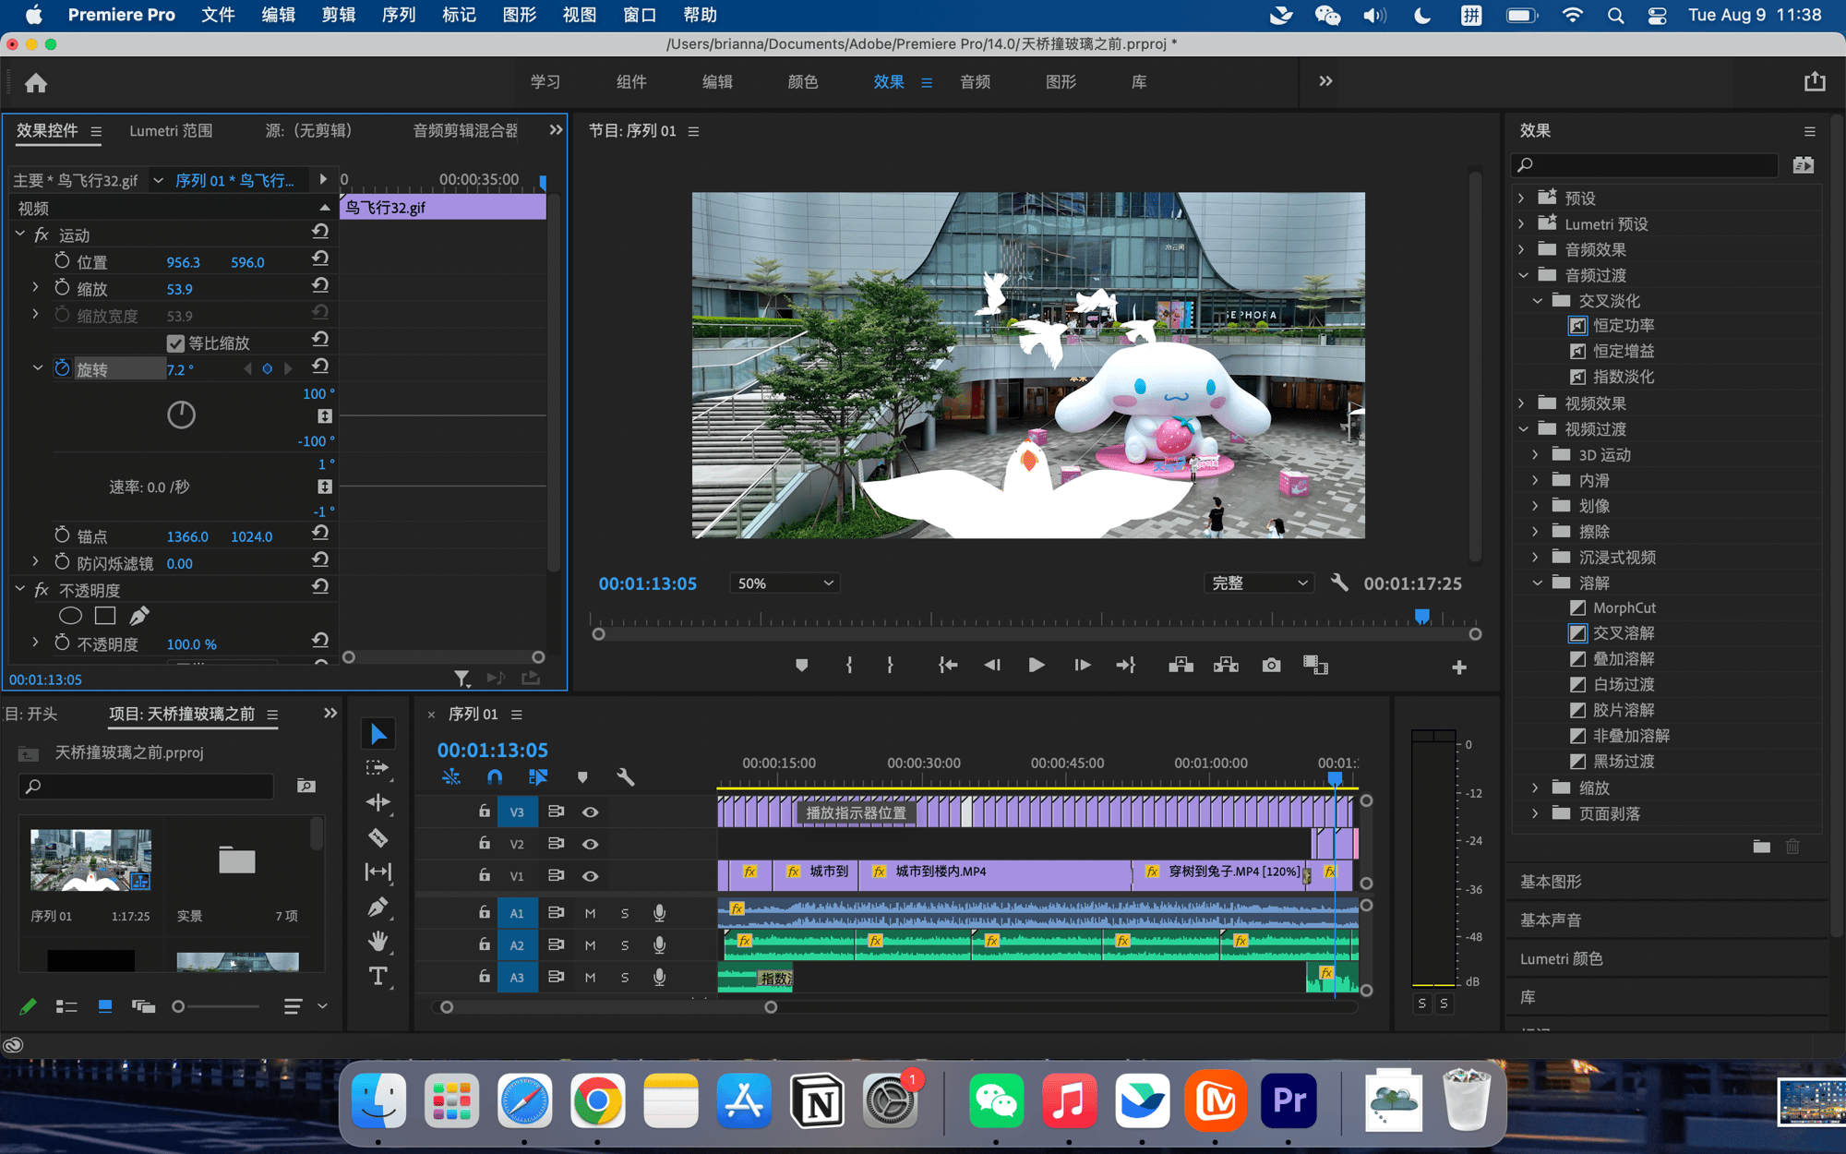
Task: Open the 音频剪辑混合器 tab
Action: pos(465,131)
